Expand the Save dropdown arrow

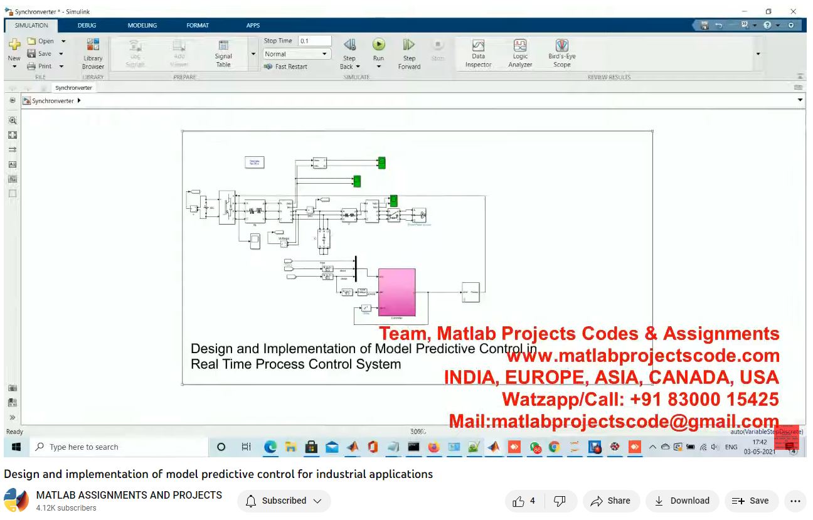coord(61,54)
